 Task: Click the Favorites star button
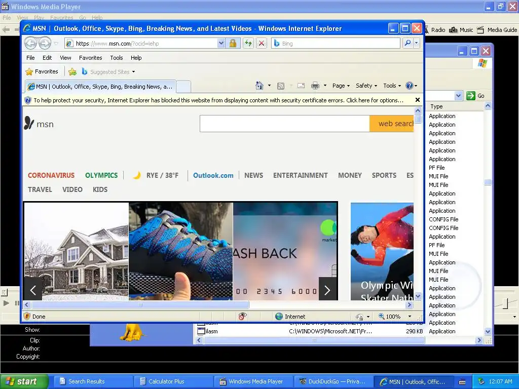point(42,71)
